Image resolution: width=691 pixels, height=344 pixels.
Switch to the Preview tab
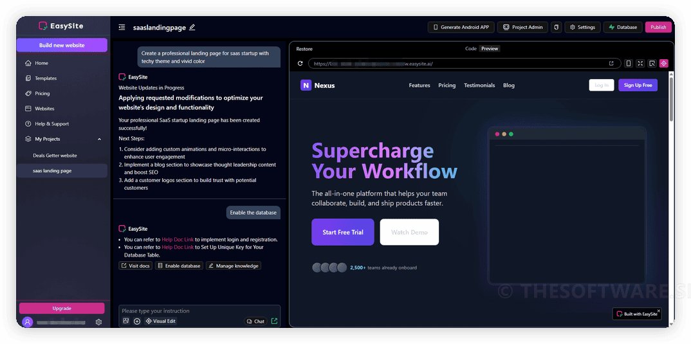pos(490,49)
